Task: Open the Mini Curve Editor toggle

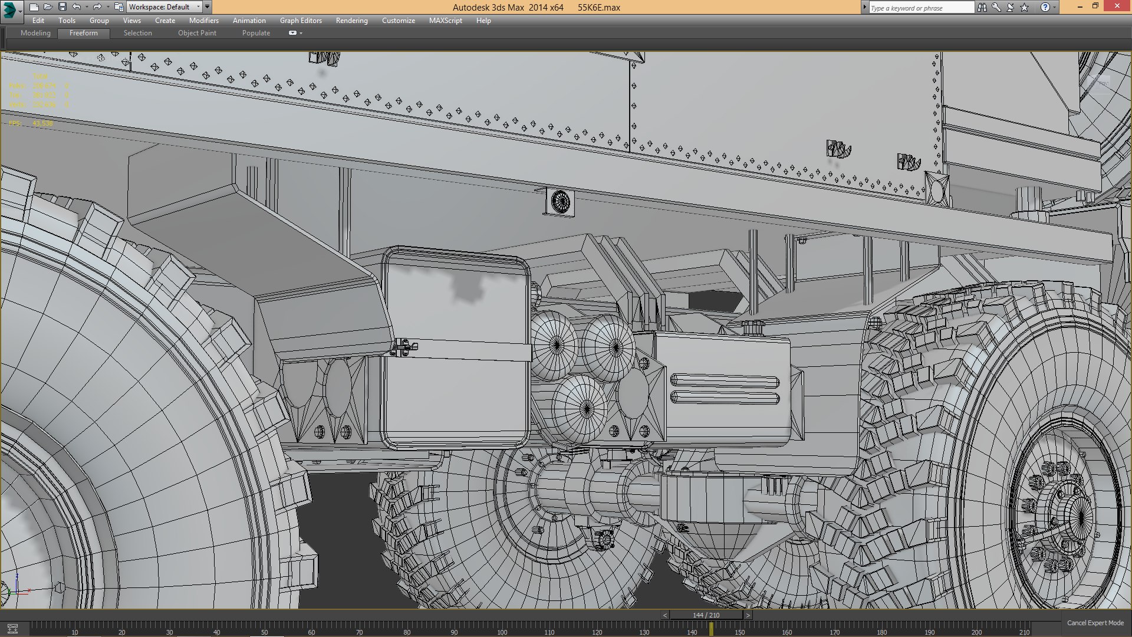Action: 12,629
